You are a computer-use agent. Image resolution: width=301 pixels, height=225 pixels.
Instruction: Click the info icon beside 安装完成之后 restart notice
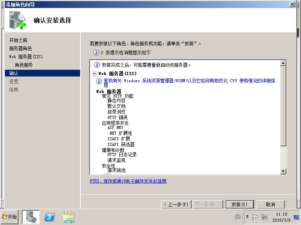click(97, 65)
